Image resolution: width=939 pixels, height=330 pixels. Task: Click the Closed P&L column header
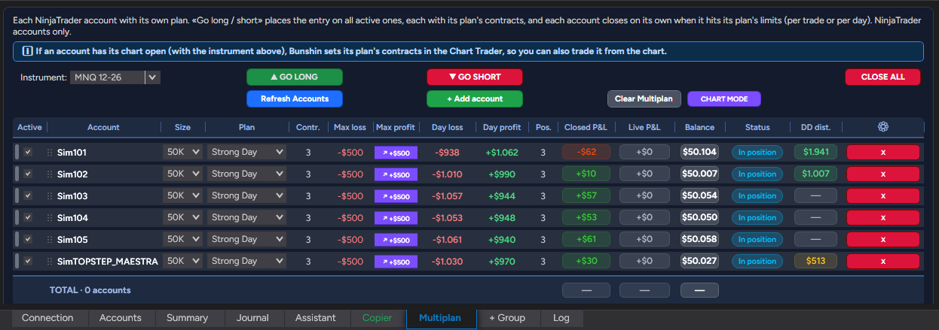click(586, 127)
